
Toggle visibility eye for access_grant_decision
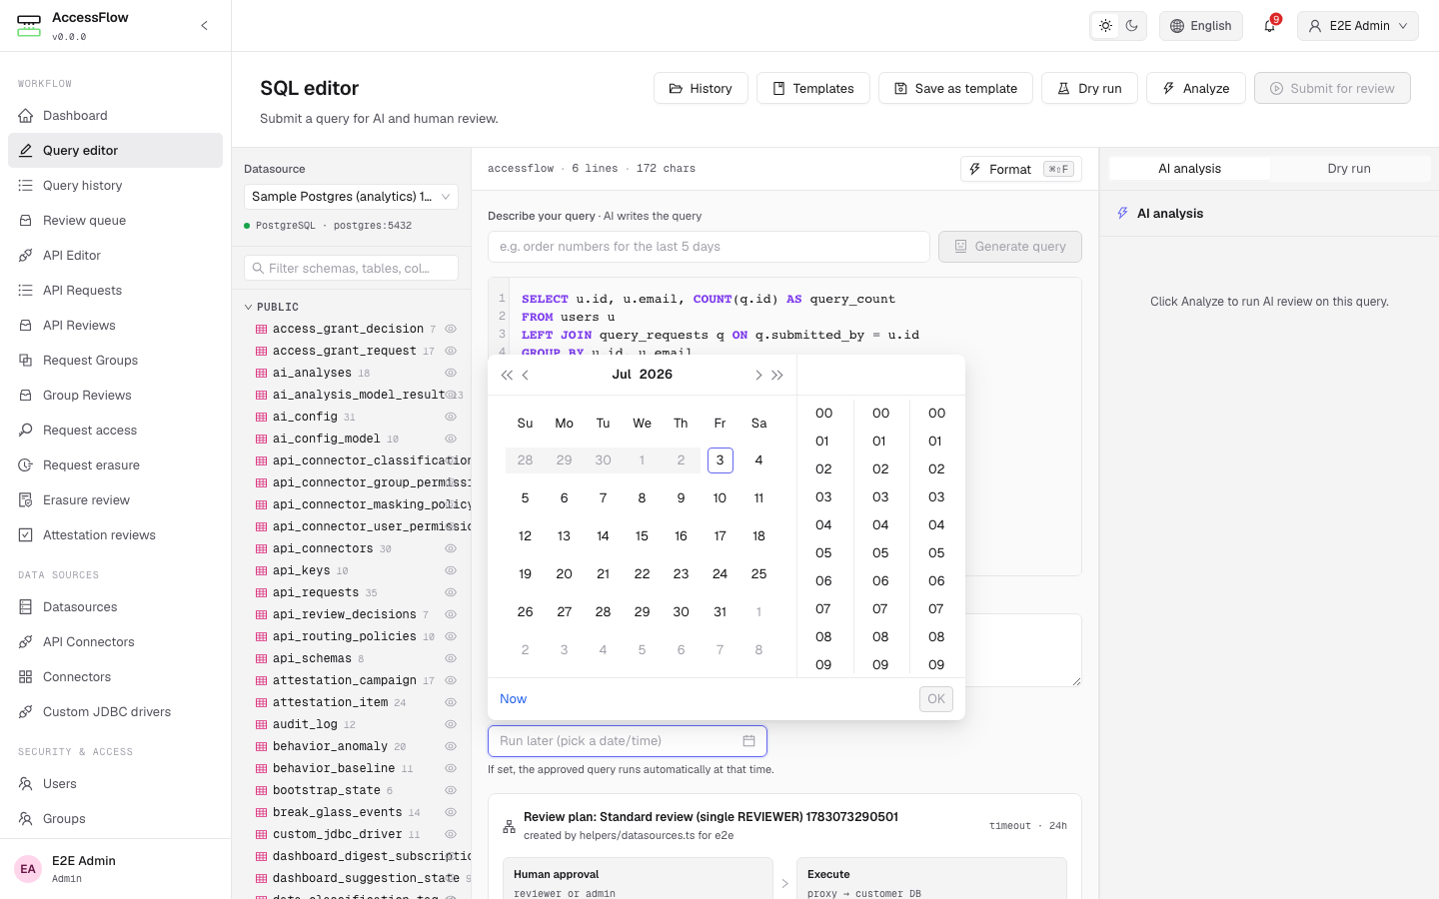coord(451,329)
